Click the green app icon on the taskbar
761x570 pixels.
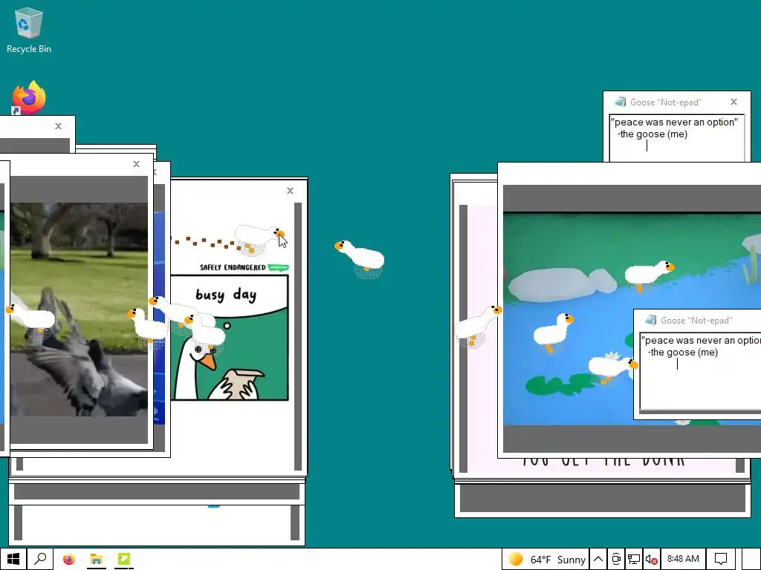[x=124, y=560]
